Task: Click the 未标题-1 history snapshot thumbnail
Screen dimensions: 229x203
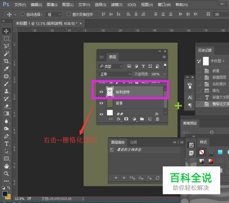Action: 206,61
